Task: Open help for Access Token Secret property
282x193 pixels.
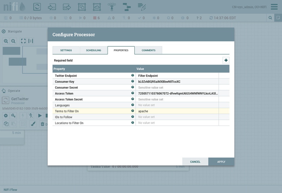Action: pyautogui.click(x=133, y=99)
